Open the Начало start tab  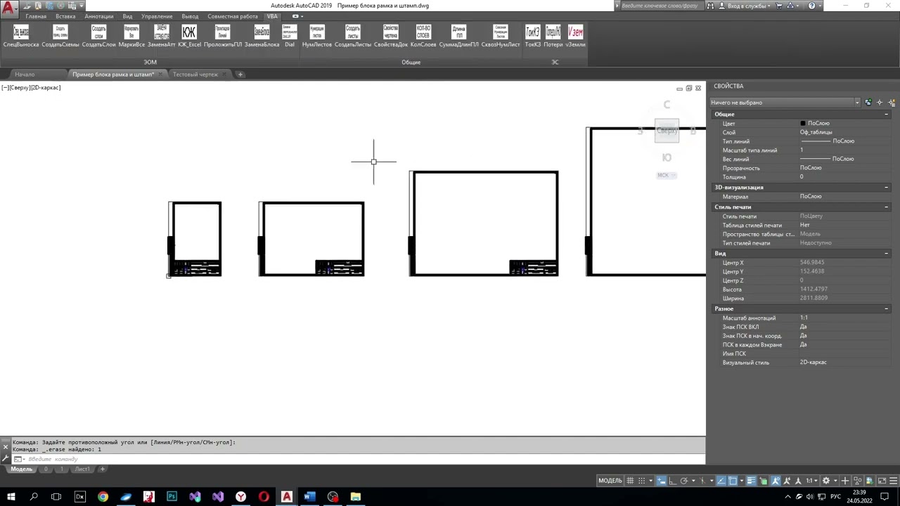[x=25, y=74]
